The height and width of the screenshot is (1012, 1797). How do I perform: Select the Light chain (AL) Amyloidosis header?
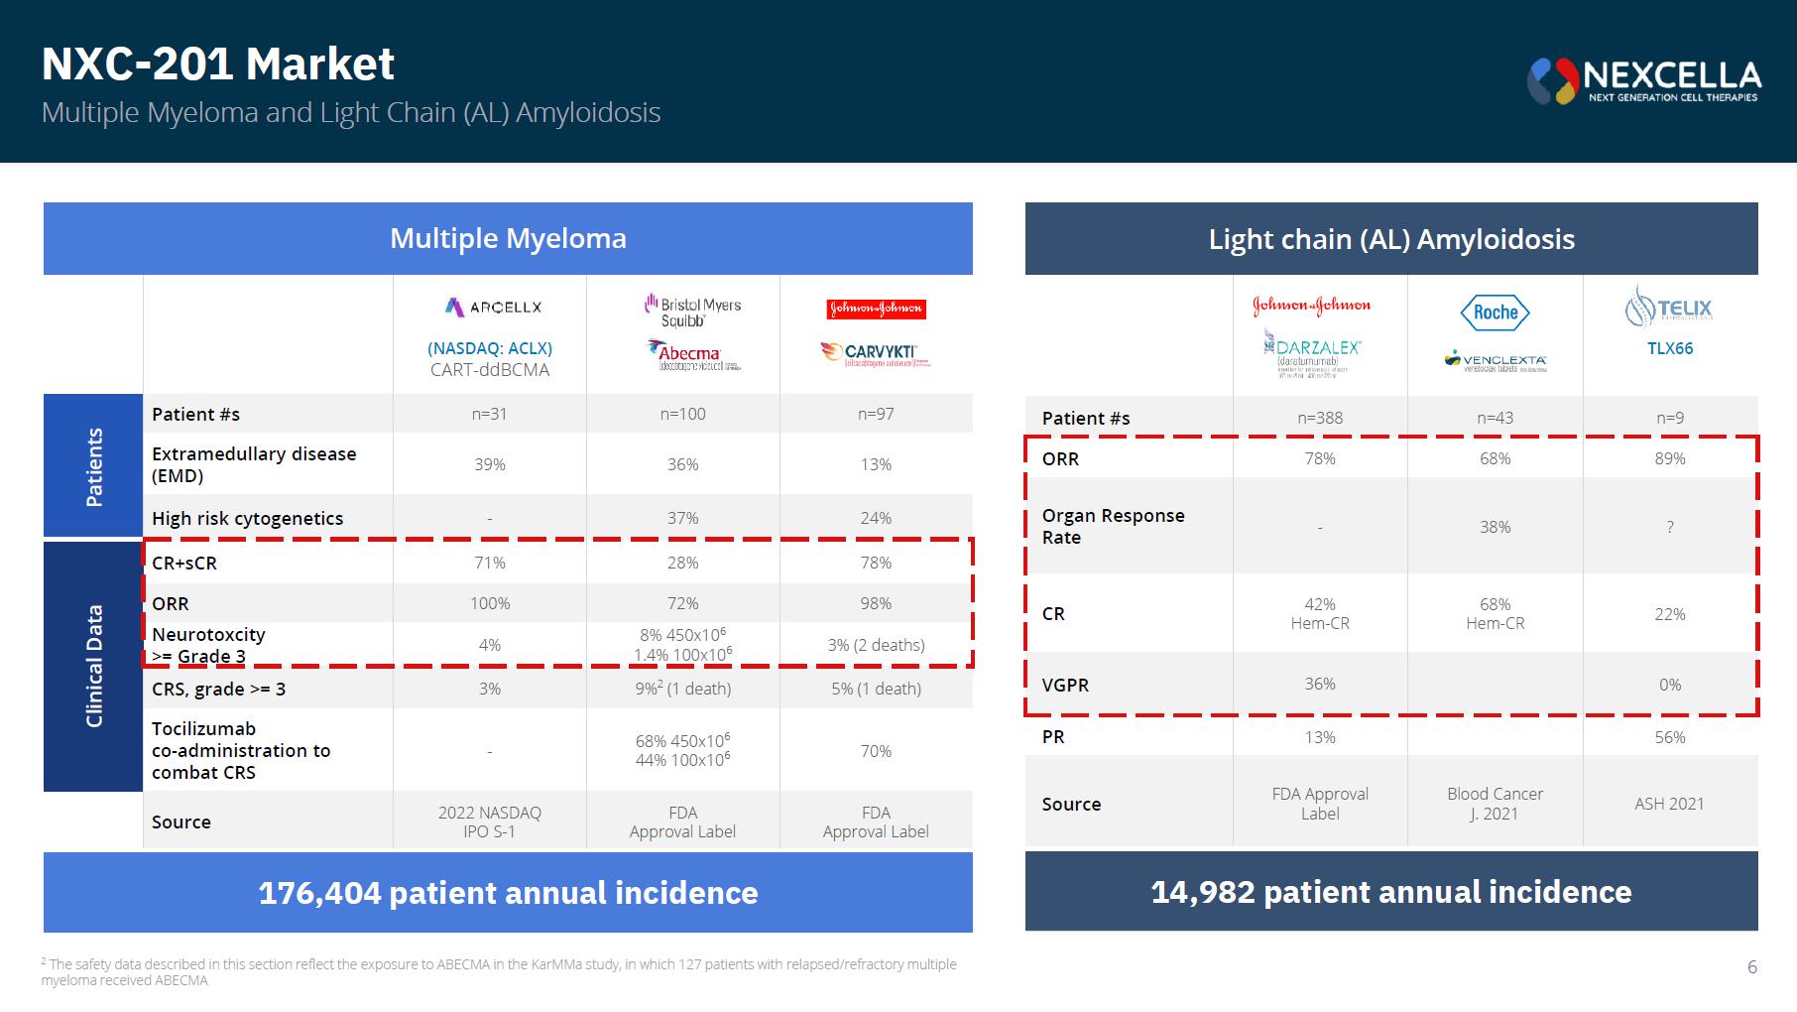point(1391,239)
